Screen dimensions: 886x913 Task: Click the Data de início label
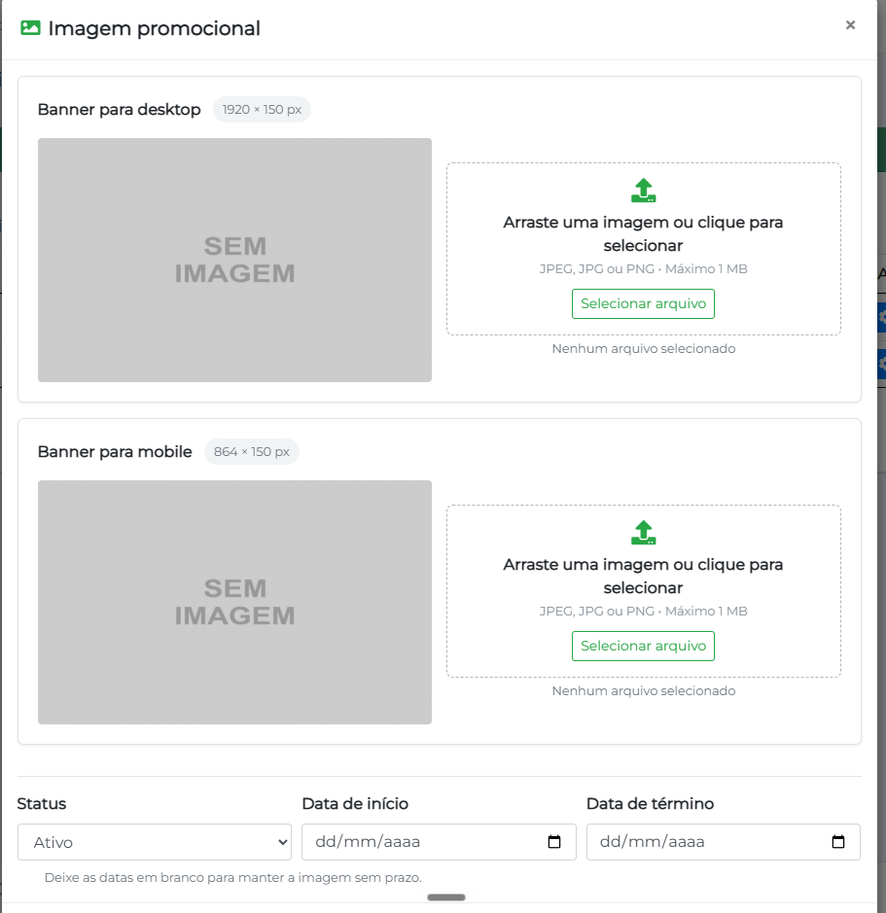[x=355, y=803]
